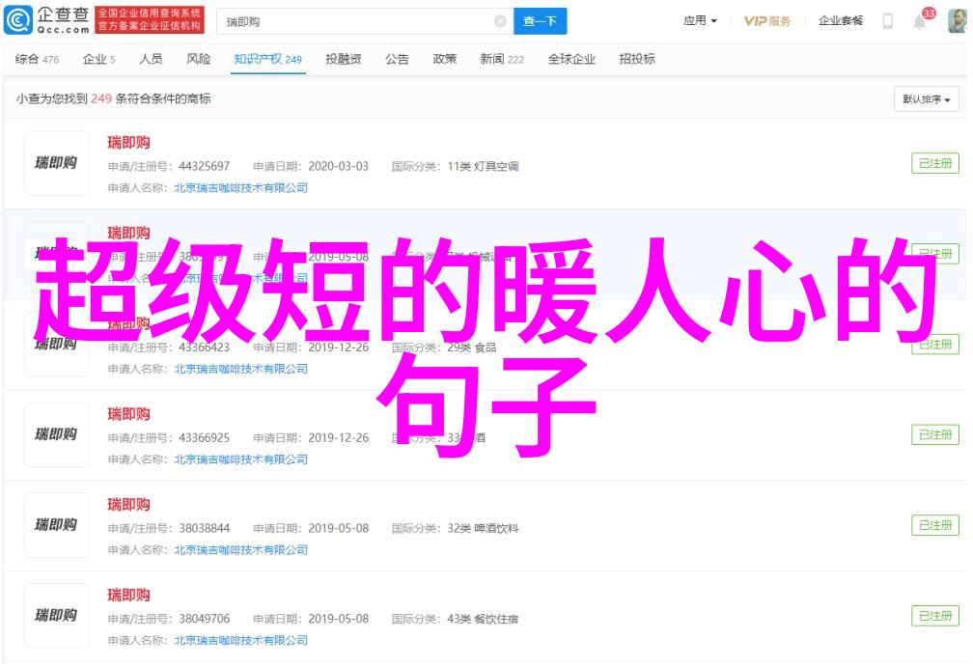Viewport: 973px width, 668px height.
Task: Click 已注册 badge on 38049706 row
Action: 935,616
